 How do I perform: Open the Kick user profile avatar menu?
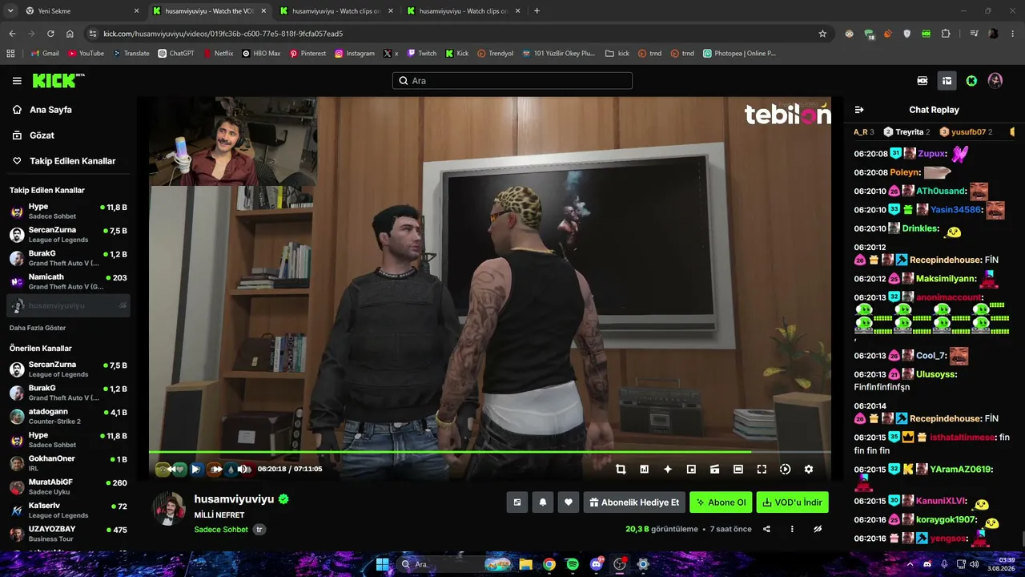(x=995, y=80)
